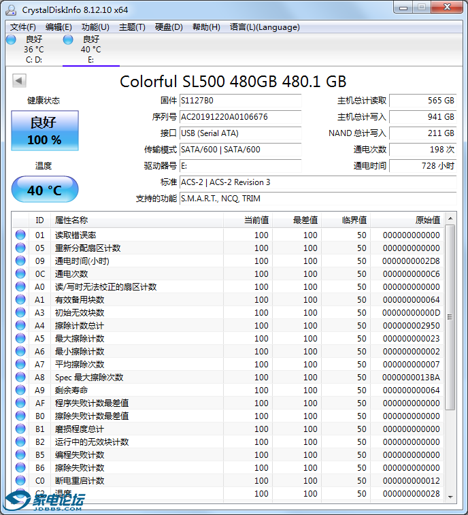Click the back arrow previous disk button
This screenshot has height=515, width=468.
click(19, 80)
